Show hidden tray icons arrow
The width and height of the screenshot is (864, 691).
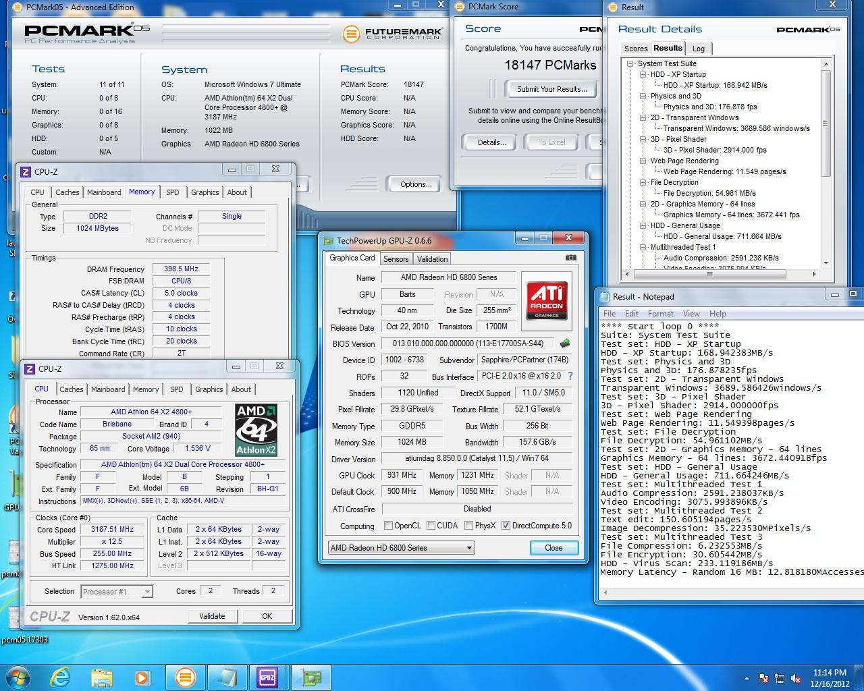(x=747, y=678)
